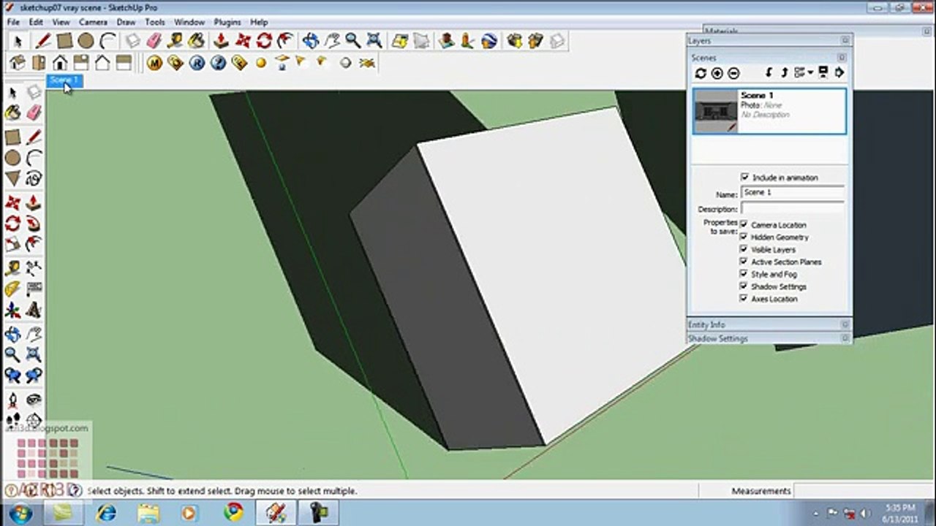Move scene down arrow in Scenes panel
This screenshot has width=936, height=526.
(769, 73)
